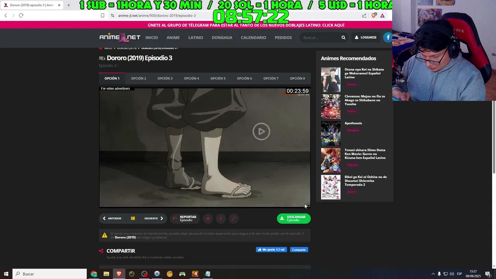The width and height of the screenshot is (496, 279).
Task: Open the ANIME menu item
Action: 173,38
